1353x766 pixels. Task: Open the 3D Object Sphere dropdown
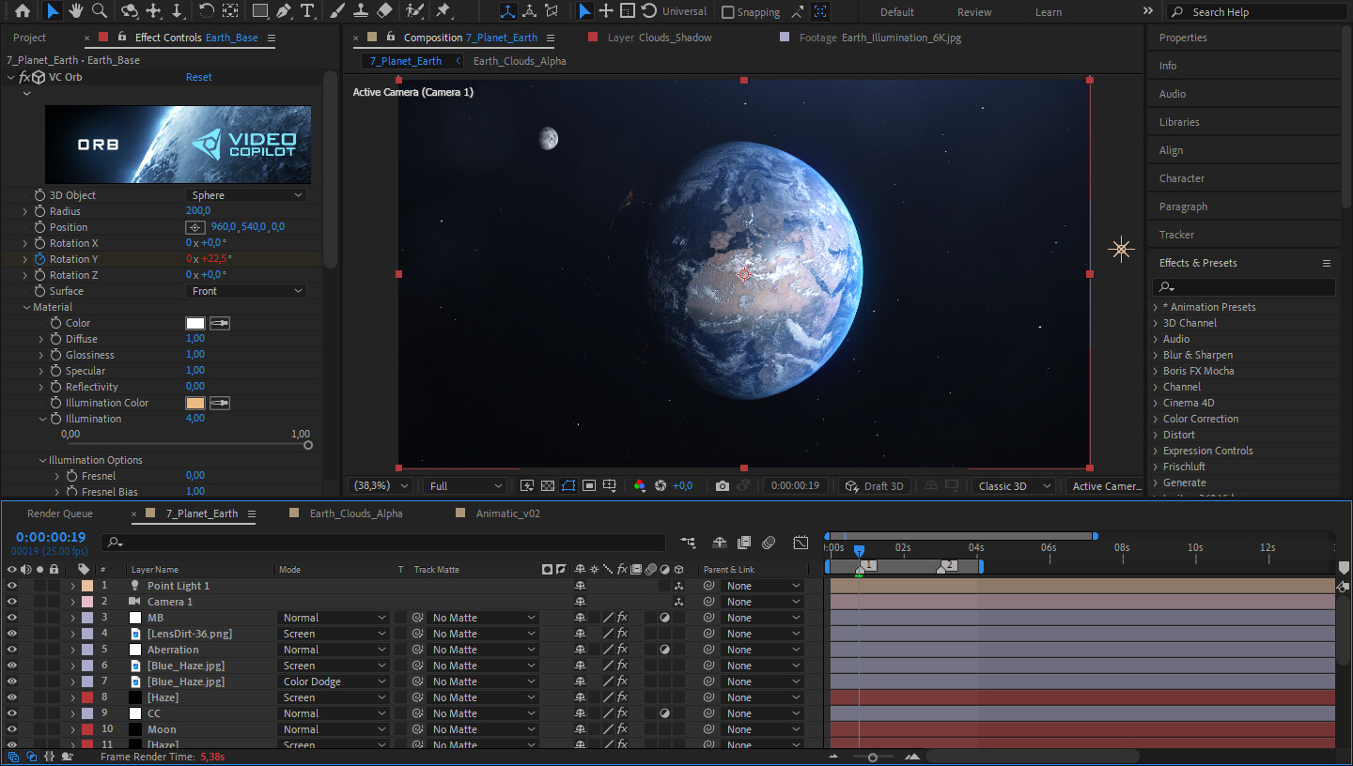click(246, 195)
